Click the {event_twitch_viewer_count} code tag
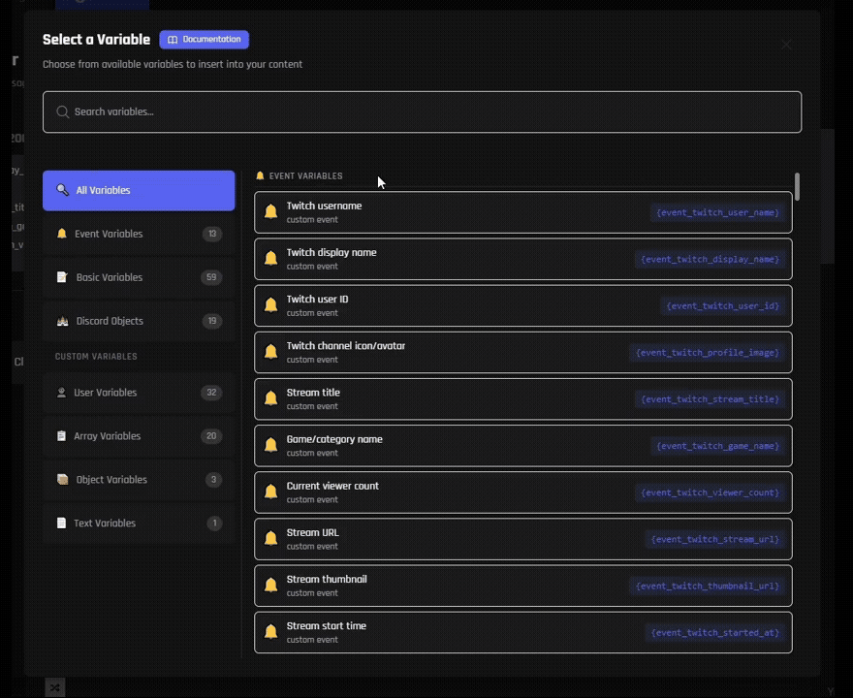 tap(710, 492)
